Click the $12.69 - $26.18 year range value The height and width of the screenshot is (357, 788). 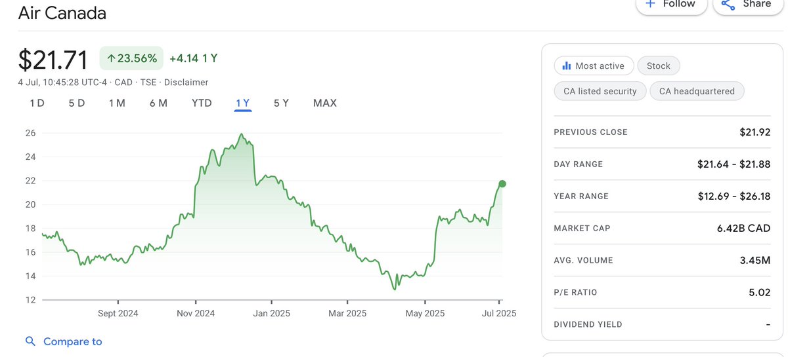tap(733, 197)
